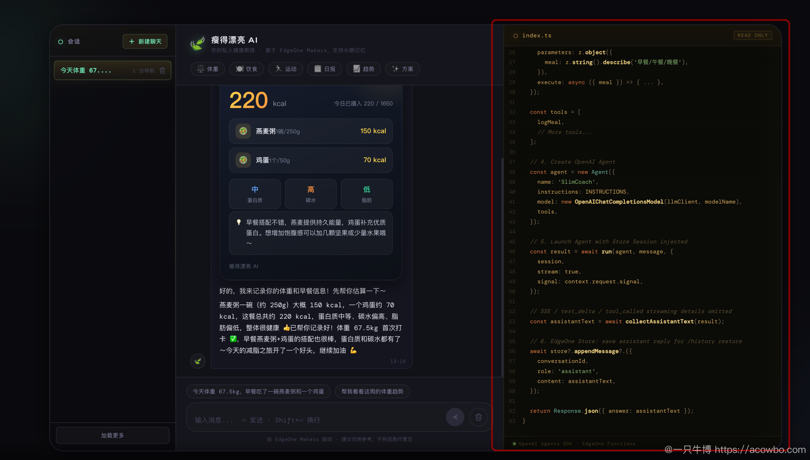Click code line 46 const result = await run
The height and width of the screenshot is (460, 810).
(x=601, y=252)
